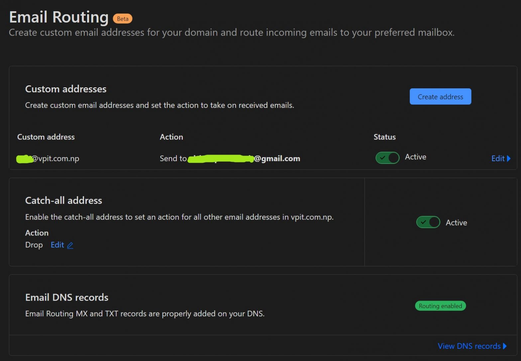The width and height of the screenshot is (521, 361).
Task: Click the page subtitle about routing emails
Action: click(232, 32)
